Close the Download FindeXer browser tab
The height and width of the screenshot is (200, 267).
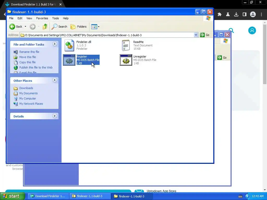[60, 5]
